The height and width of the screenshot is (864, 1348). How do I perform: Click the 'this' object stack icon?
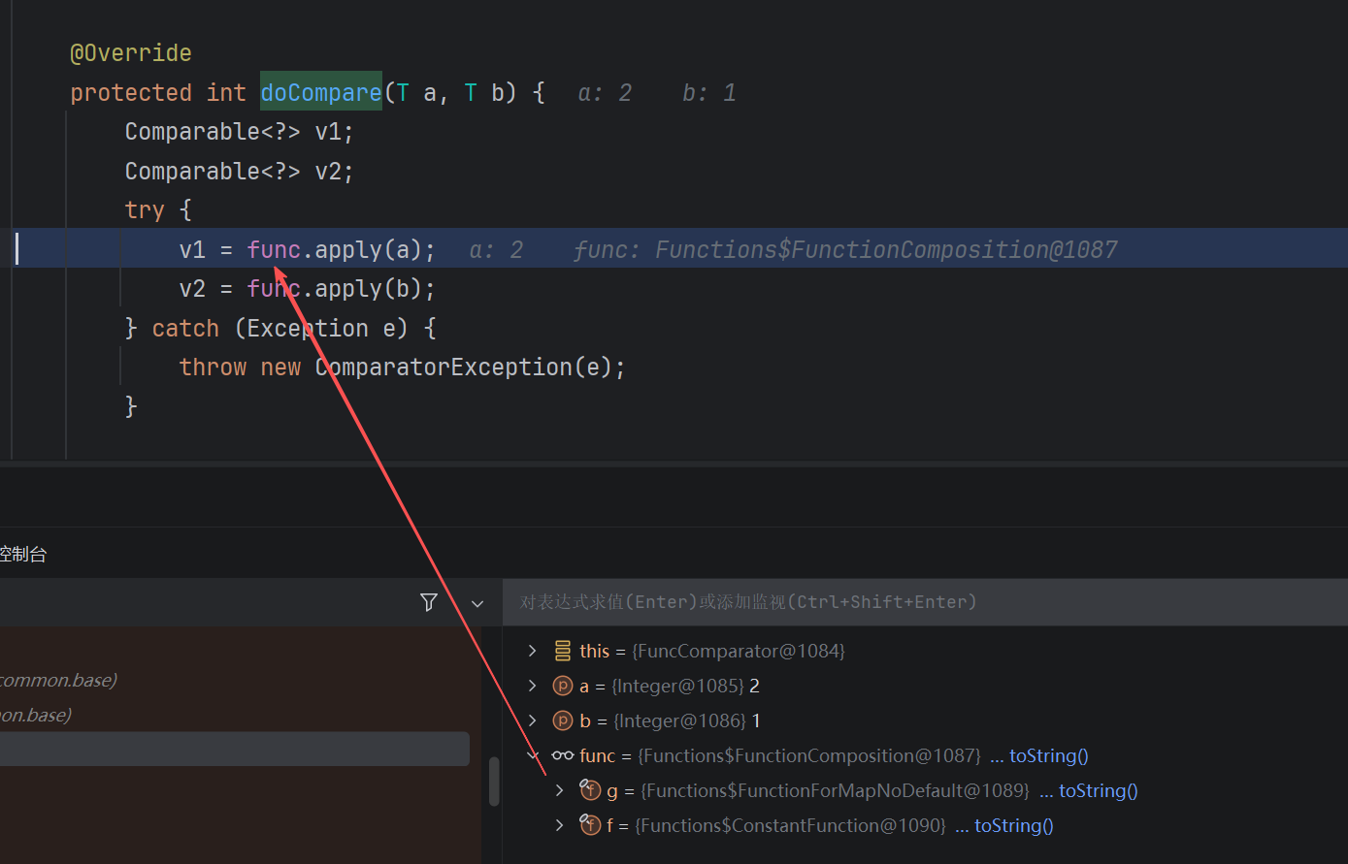[563, 651]
